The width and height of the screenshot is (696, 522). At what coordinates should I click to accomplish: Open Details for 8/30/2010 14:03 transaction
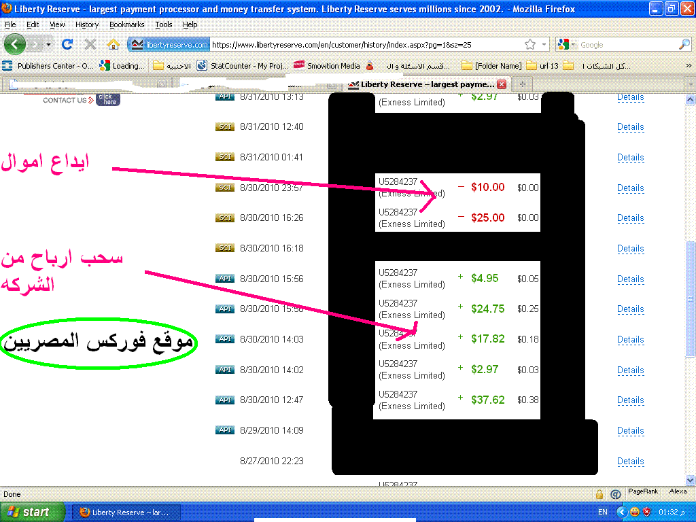(x=630, y=340)
